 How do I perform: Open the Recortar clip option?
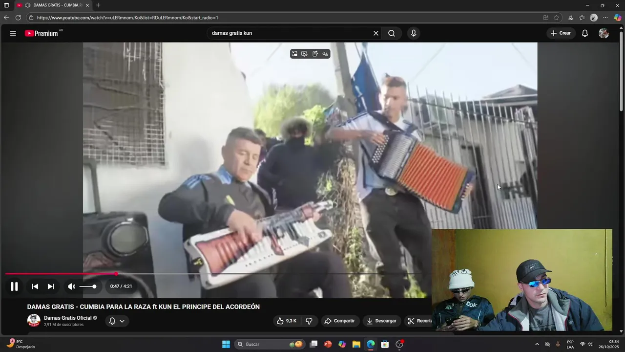tap(419, 321)
